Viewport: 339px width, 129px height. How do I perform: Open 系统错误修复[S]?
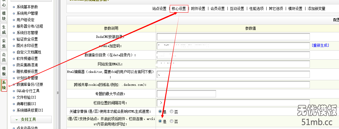(x=30, y=110)
